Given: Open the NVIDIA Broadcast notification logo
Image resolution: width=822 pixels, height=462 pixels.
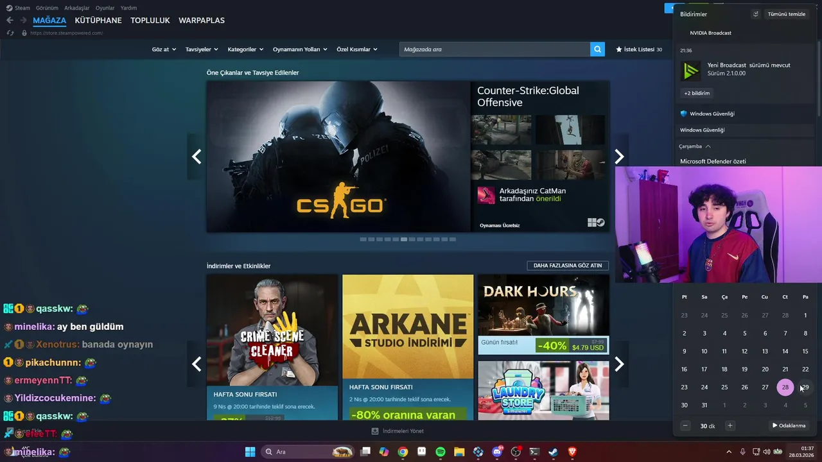Looking at the screenshot, I should click(x=691, y=71).
